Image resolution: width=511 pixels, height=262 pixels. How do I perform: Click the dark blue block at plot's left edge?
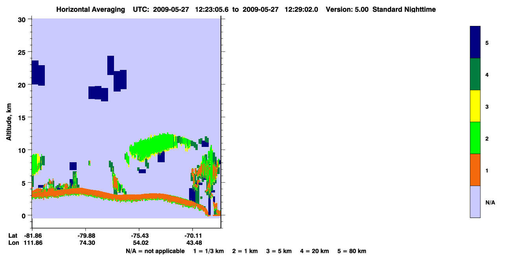(x=38, y=73)
